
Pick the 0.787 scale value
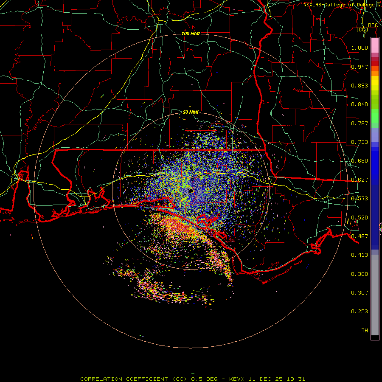(360, 123)
